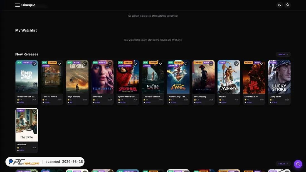Click ANIMATION tag on Avatar Aang card

click(x=173, y=66)
